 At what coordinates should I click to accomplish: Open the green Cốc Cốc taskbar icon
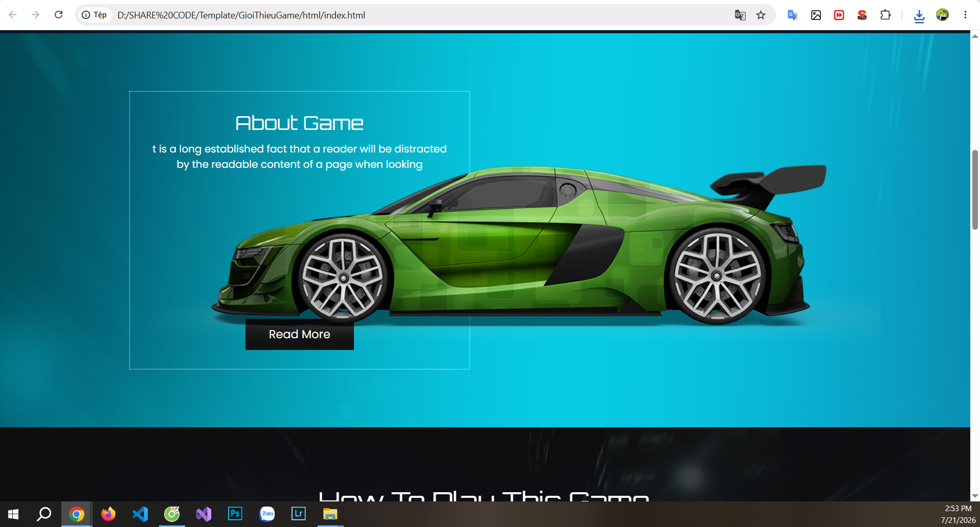172,514
